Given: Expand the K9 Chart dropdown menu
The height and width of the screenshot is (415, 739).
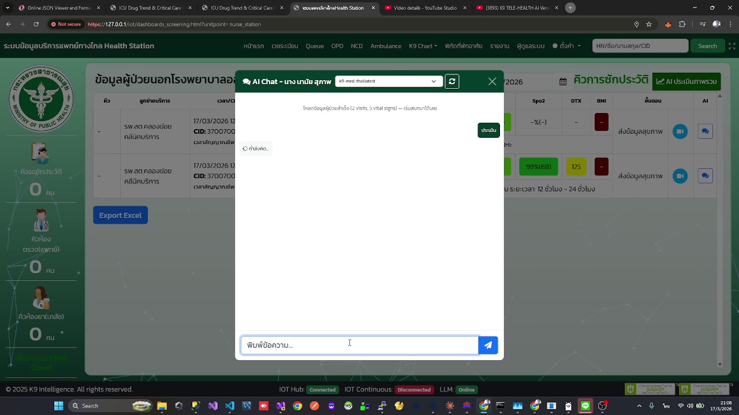Looking at the screenshot, I should pos(423,46).
